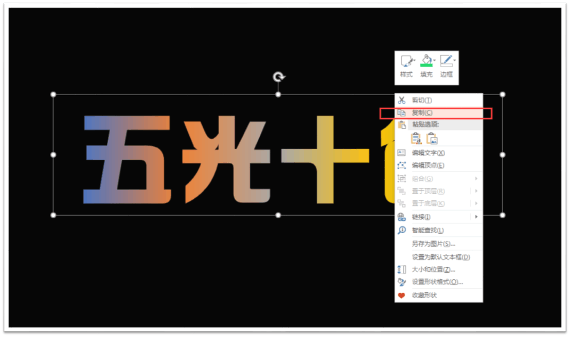Click the Fill paint bucket icon
Viewport: 570px width, 337px height.
tap(426, 59)
